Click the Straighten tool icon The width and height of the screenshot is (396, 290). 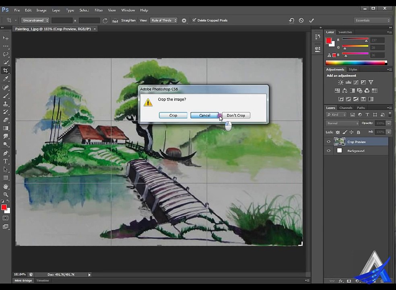tap(115, 21)
